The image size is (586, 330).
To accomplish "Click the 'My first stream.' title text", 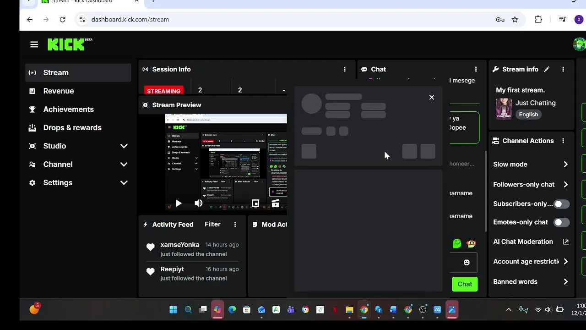I will [520, 90].
